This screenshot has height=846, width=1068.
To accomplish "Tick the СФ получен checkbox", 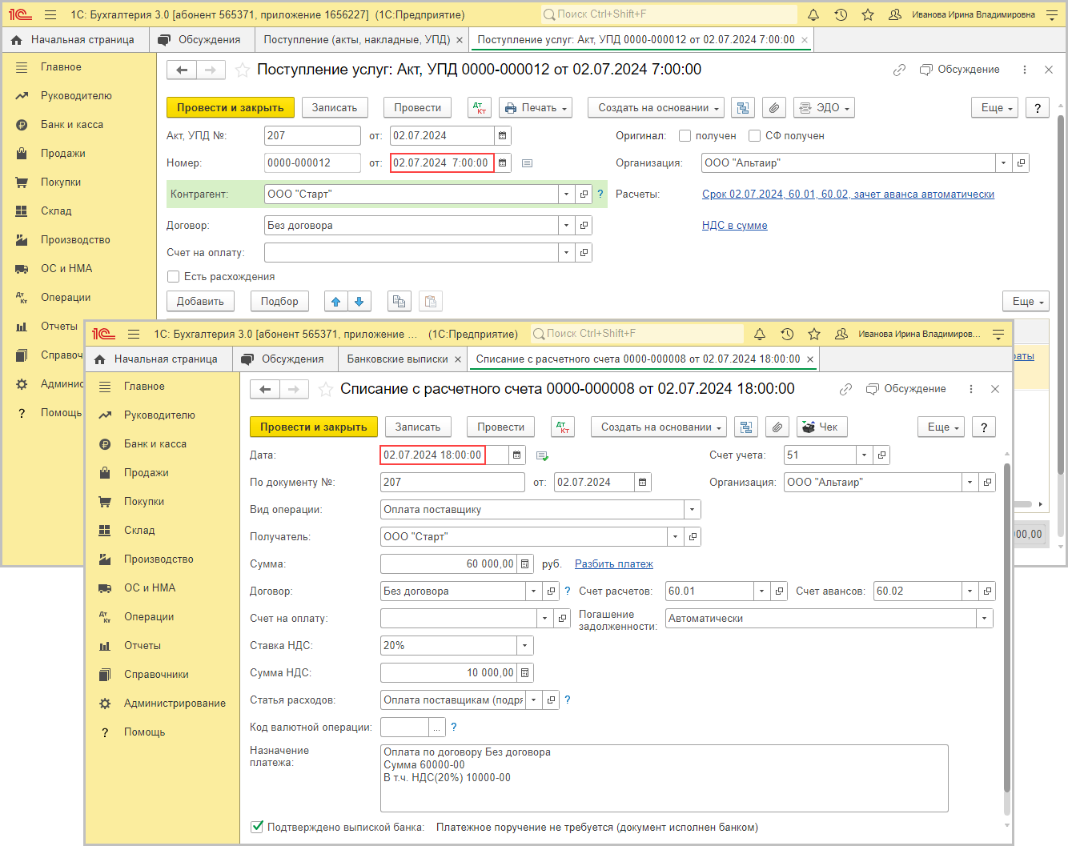I will click(x=754, y=136).
